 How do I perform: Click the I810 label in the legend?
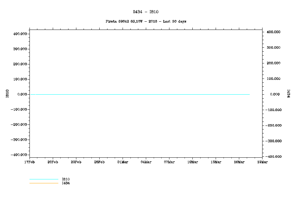[x=66, y=179]
